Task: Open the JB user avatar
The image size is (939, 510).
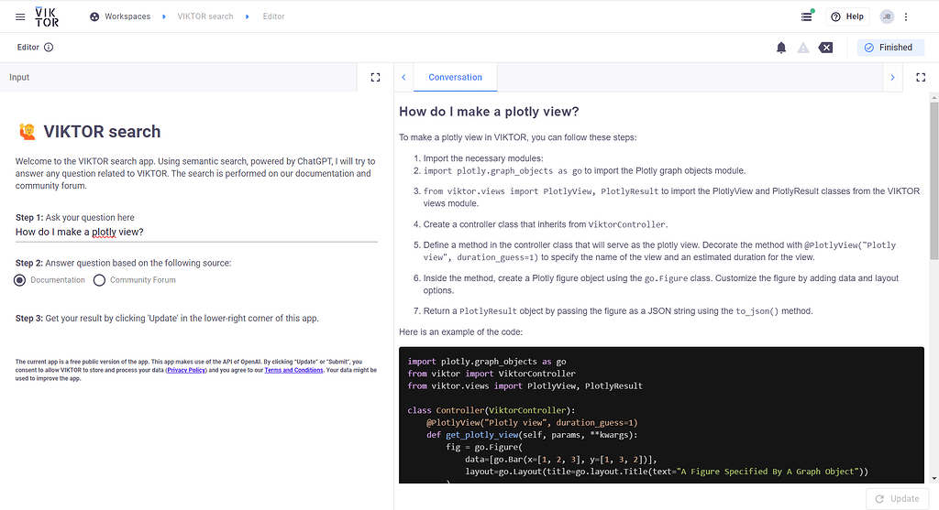Action: (887, 16)
